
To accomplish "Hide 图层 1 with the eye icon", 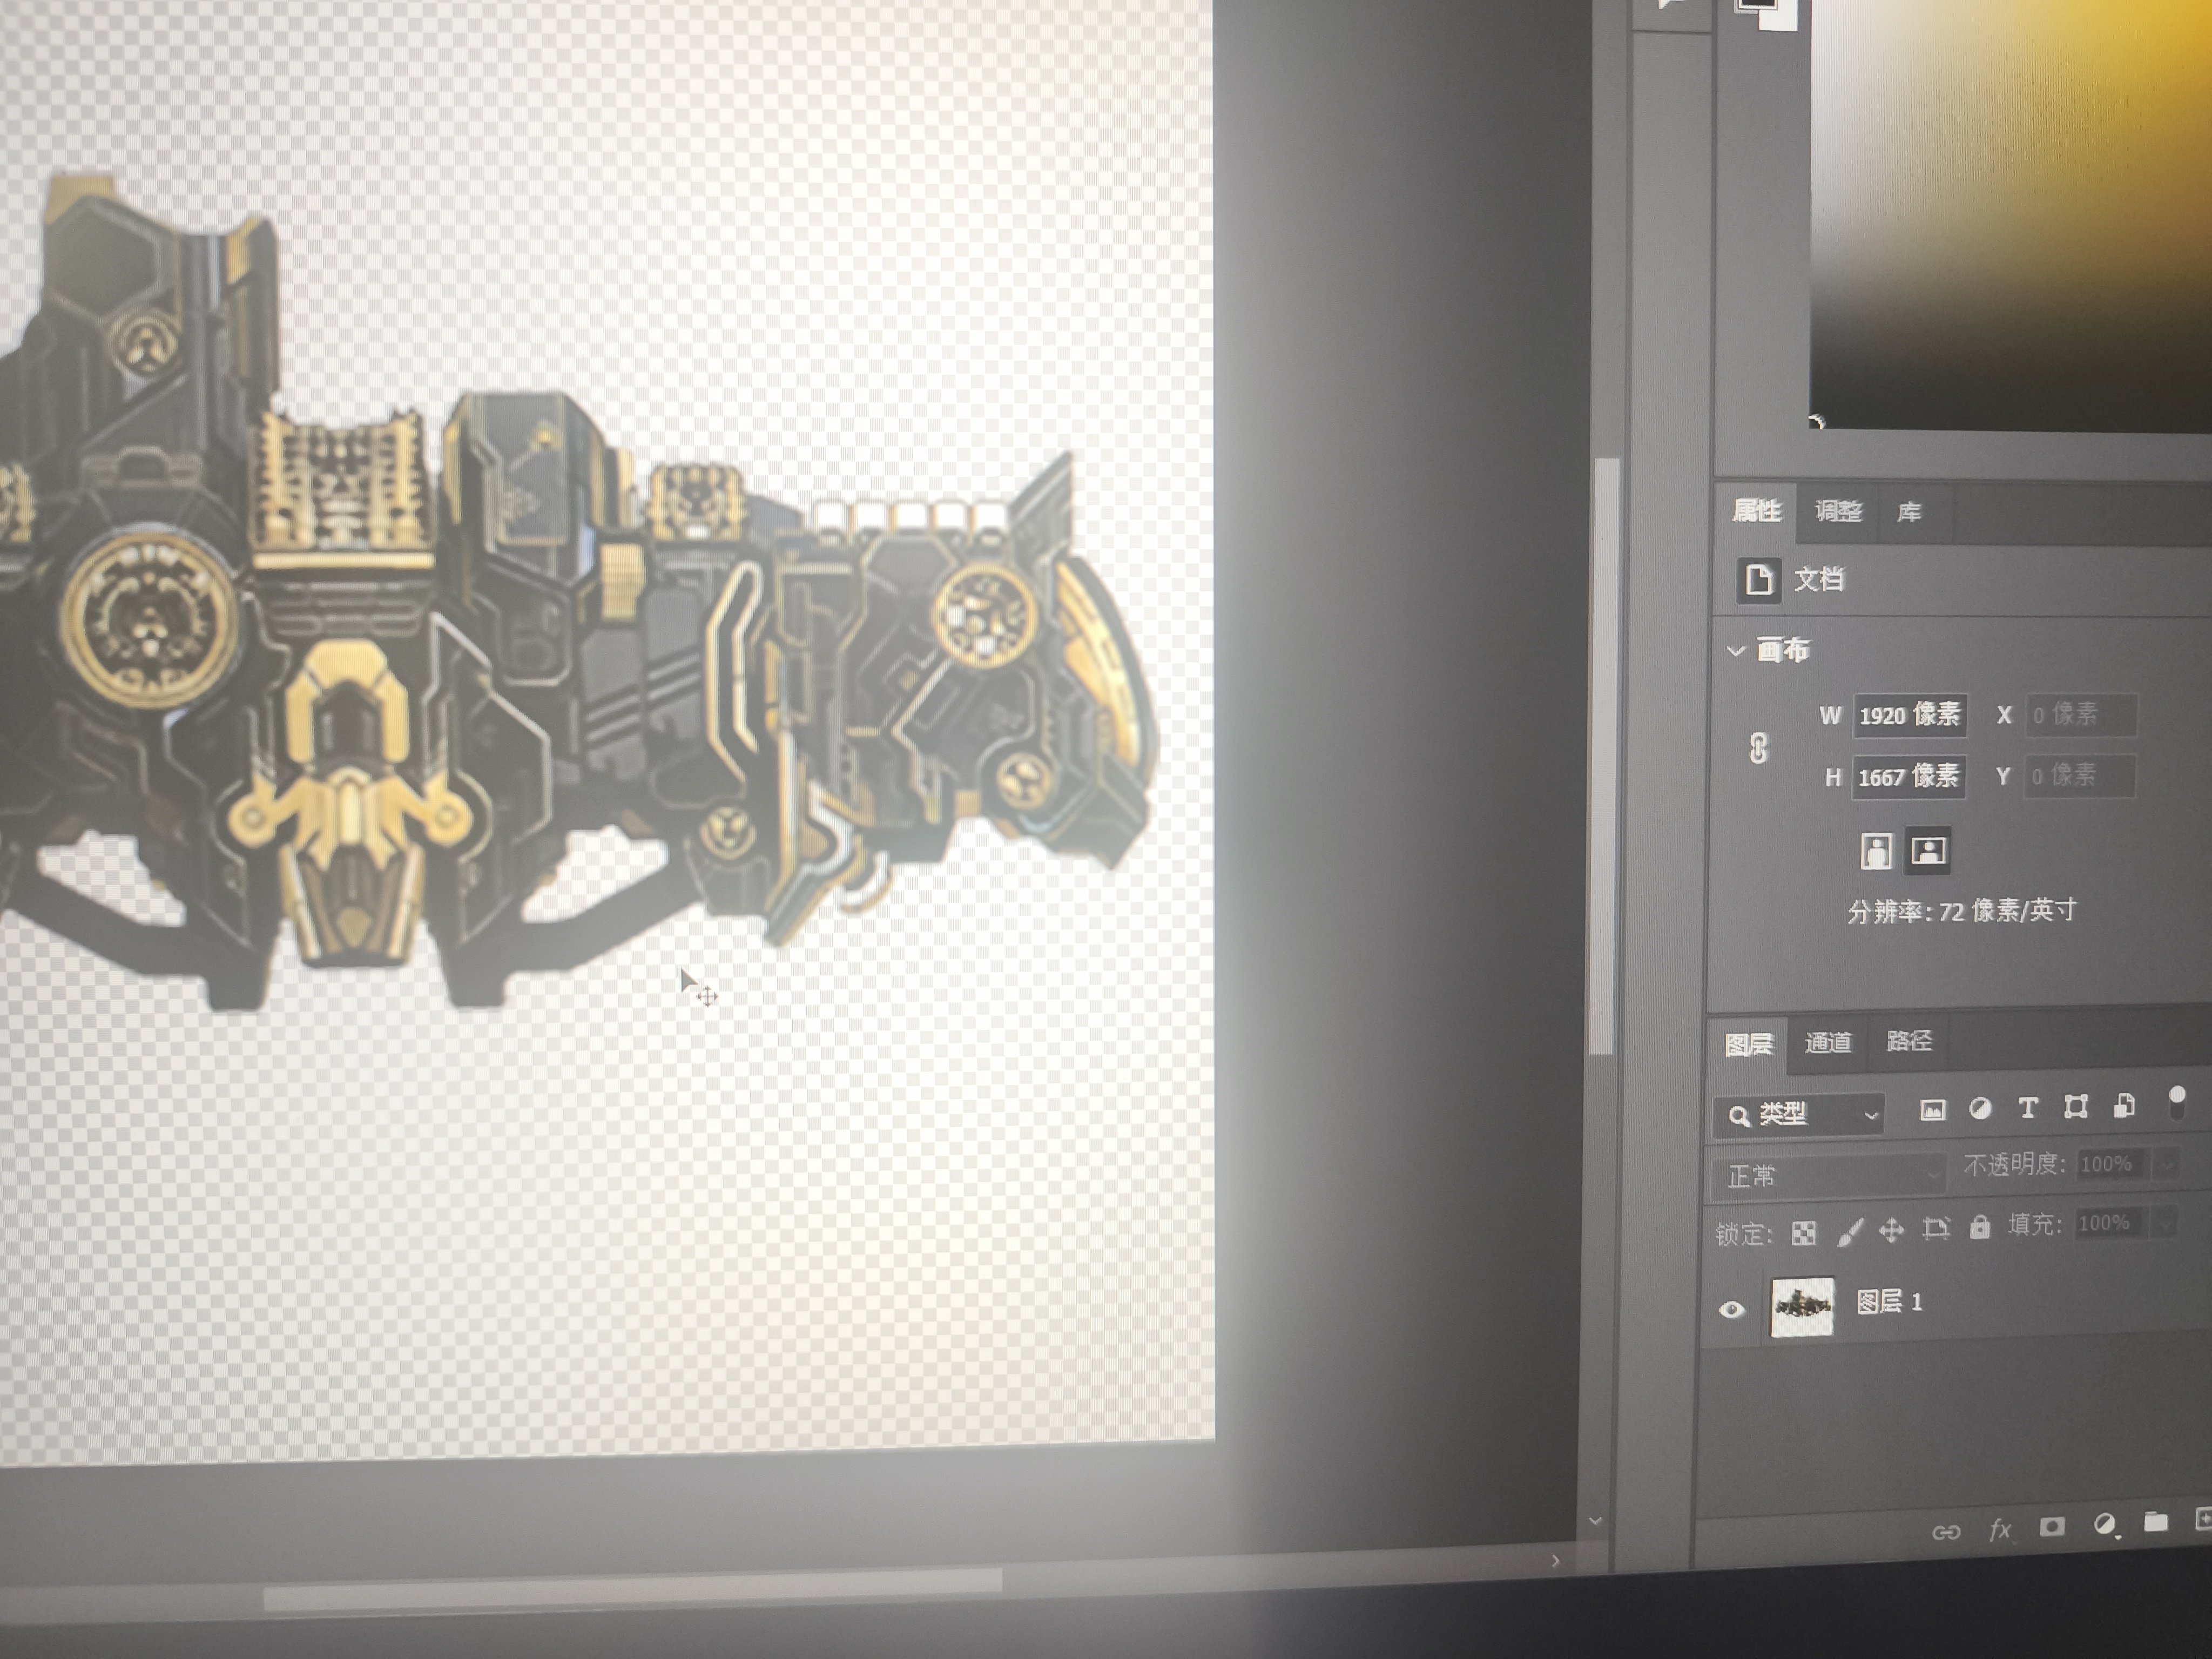I will coord(1732,1309).
